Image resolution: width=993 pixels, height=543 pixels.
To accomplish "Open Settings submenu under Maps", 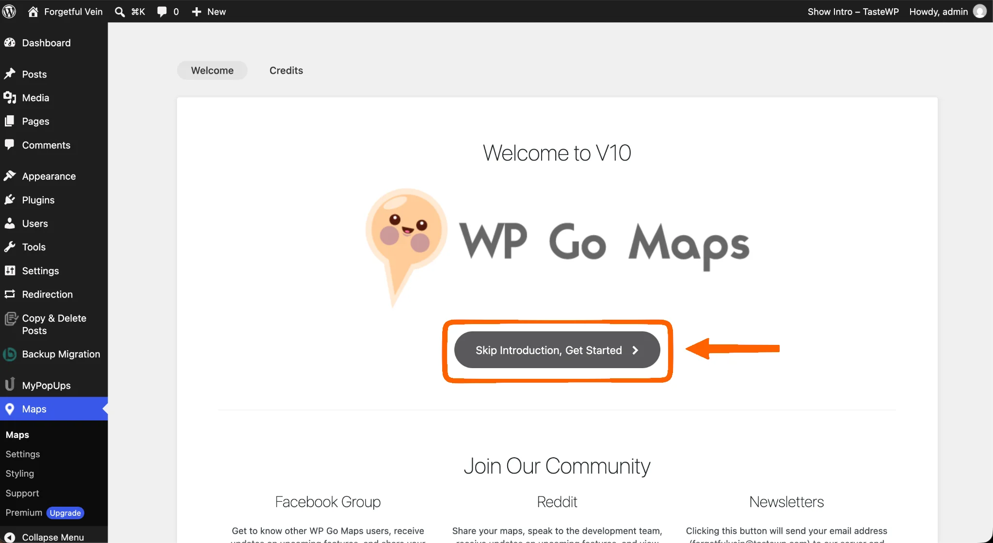I will click(23, 454).
